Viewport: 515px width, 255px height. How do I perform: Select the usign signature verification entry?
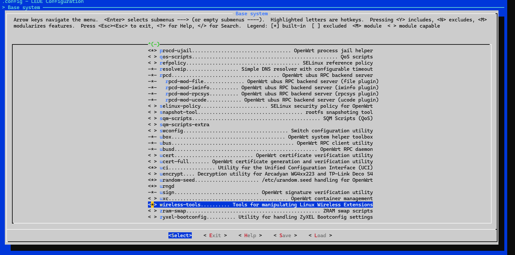pyautogui.click(x=260, y=192)
